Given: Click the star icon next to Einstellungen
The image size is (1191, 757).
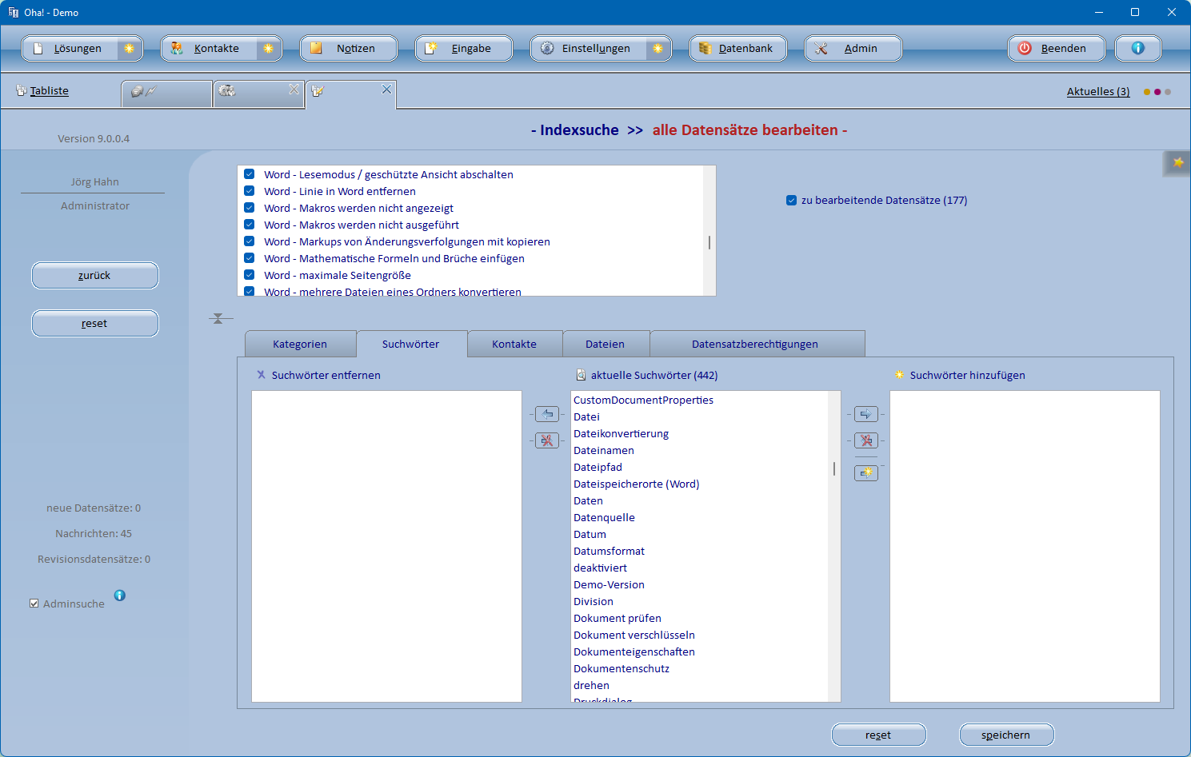Looking at the screenshot, I should coord(657,49).
